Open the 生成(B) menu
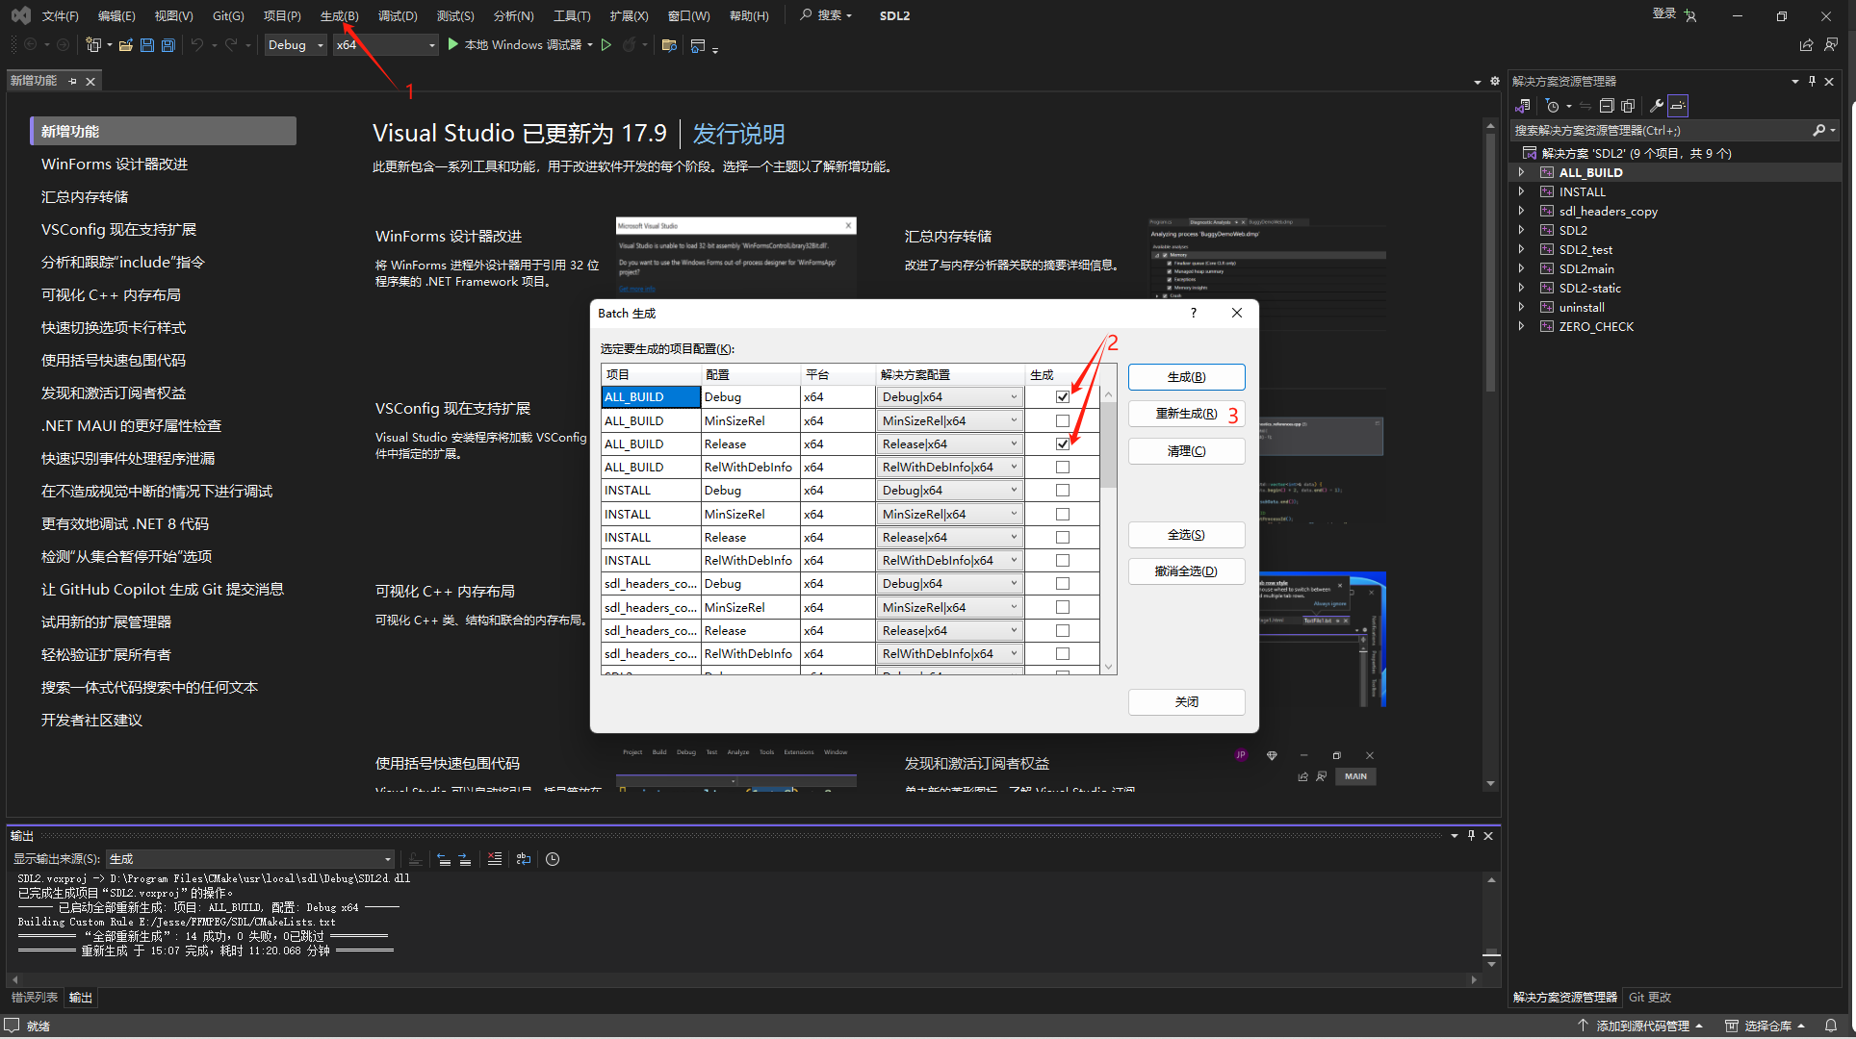The width and height of the screenshot is (1856, 1039). (339, 16)
